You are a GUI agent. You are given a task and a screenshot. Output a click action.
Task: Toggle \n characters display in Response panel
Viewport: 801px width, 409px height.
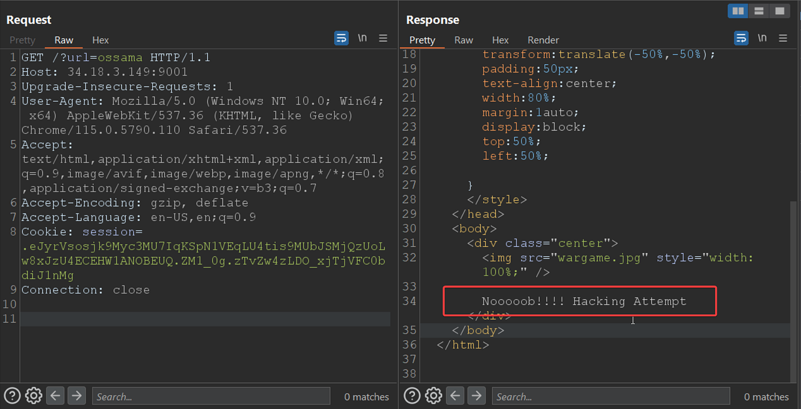pyautogui.click(x=762, y=38)
